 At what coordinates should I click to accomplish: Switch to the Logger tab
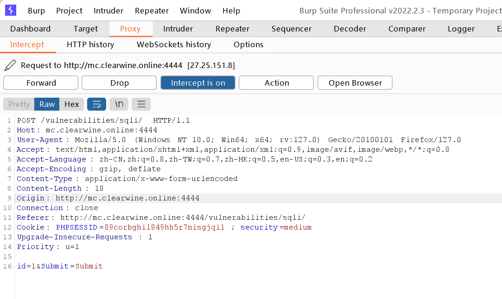click(x=461, y=29)
